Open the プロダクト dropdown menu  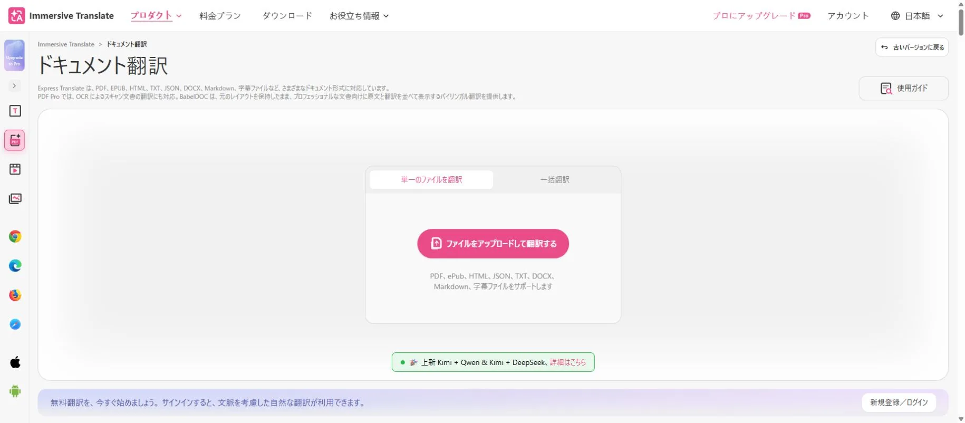tap(156, 16)
